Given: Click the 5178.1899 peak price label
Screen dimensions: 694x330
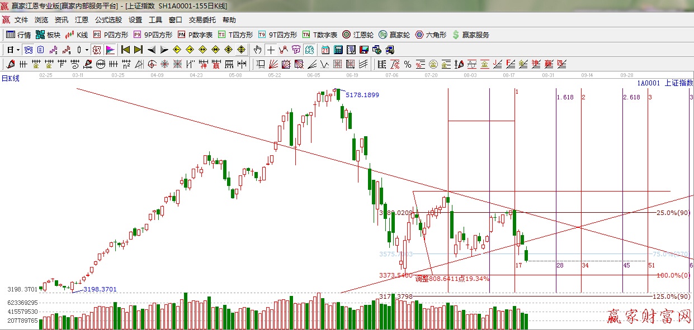Looking at the screenshot, I should pos(362,95).
